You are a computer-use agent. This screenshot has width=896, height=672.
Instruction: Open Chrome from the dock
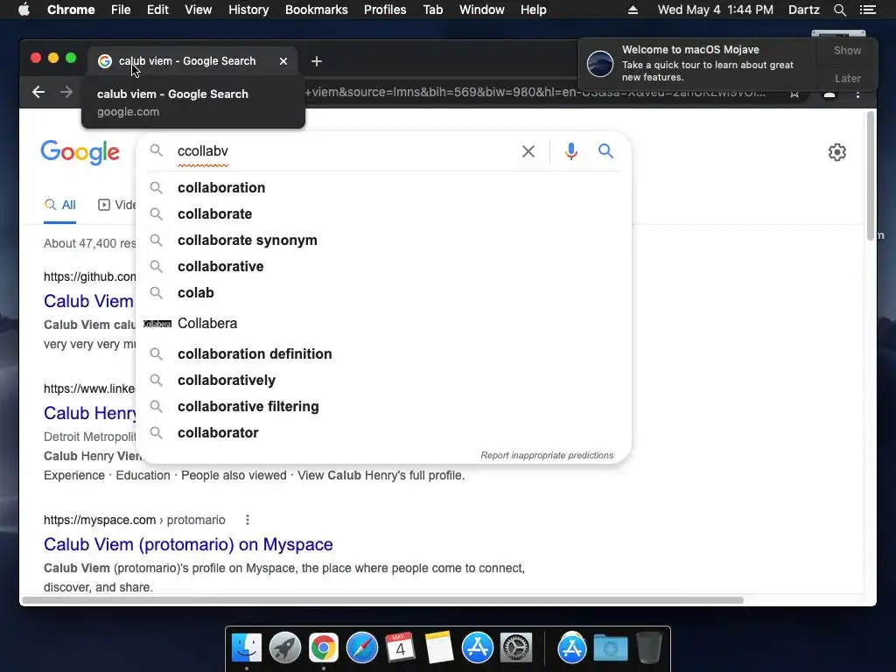(324, 648)
